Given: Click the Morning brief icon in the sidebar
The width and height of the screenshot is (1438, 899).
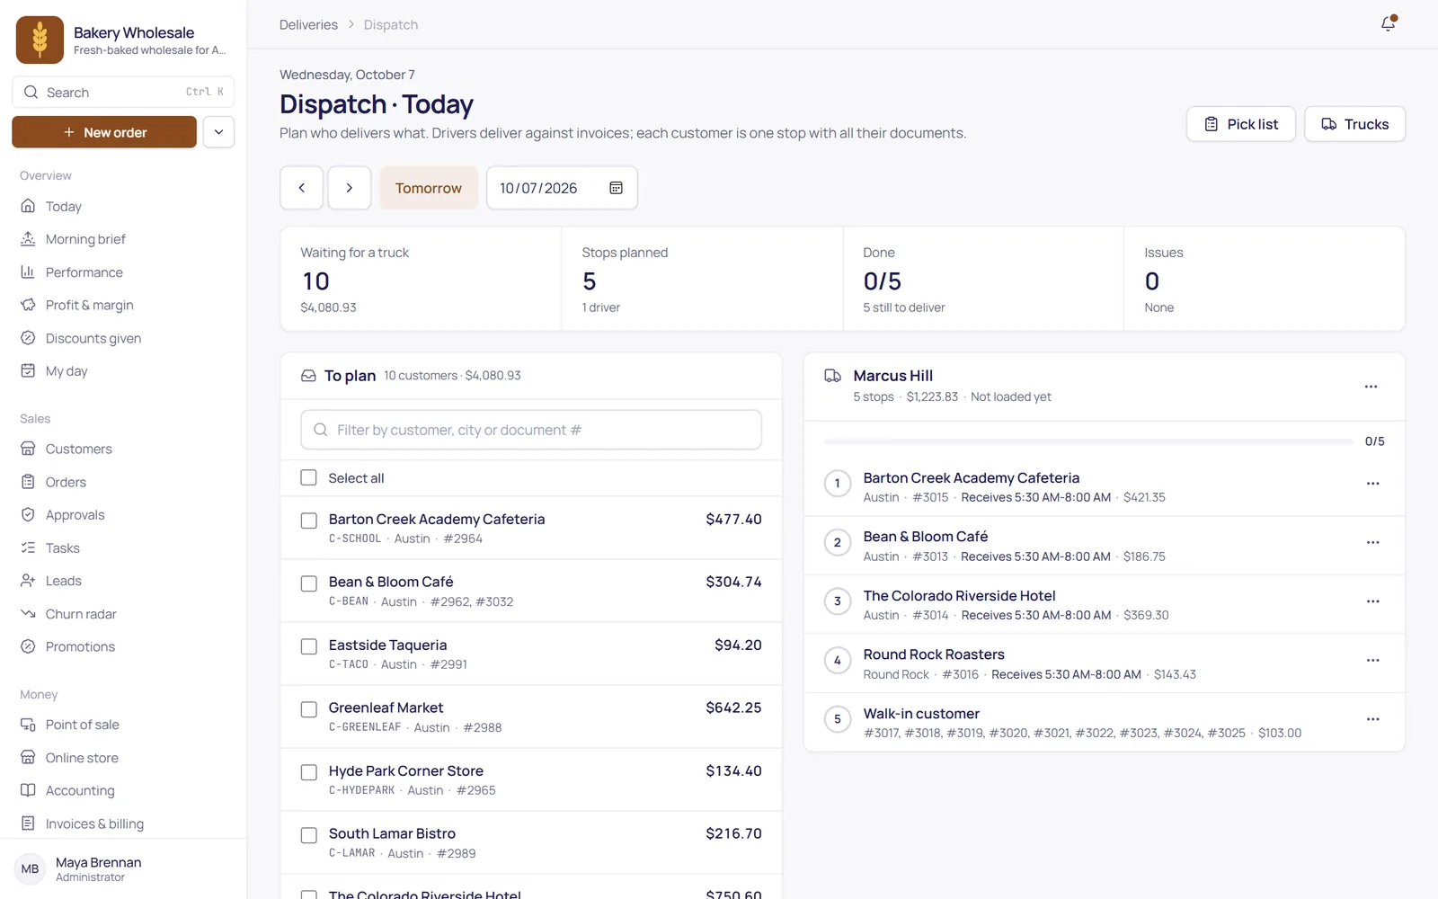Looking at the screenshot, I should (x=28, y=239).
